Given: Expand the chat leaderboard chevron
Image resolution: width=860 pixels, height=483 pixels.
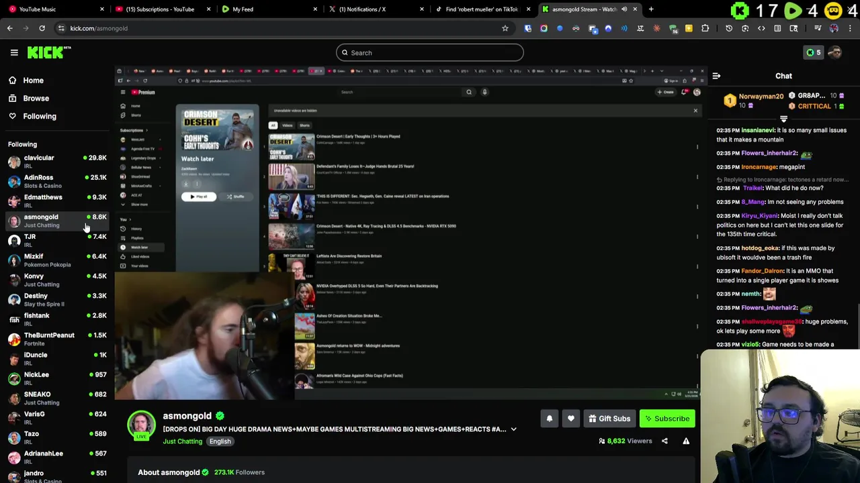Looking at the screenshot, I should [783, 119].
